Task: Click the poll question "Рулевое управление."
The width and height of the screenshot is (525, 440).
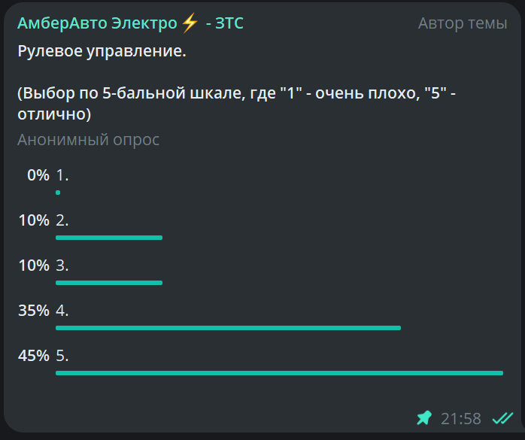Action: pyautogui.click(x=101, y=53)
